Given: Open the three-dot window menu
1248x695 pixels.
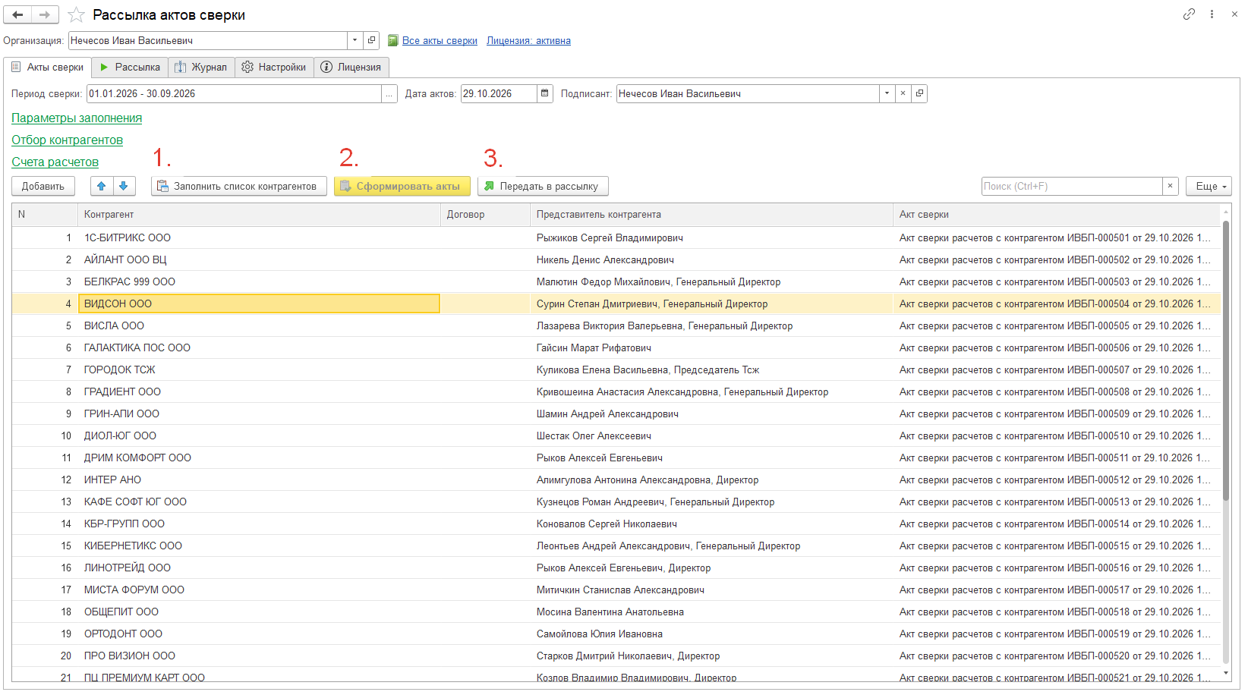Looking at the screenshot, I should pyautogui.click(x=1212, y=14).
